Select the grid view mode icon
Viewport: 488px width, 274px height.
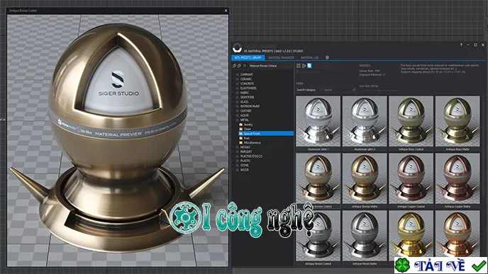299,66
